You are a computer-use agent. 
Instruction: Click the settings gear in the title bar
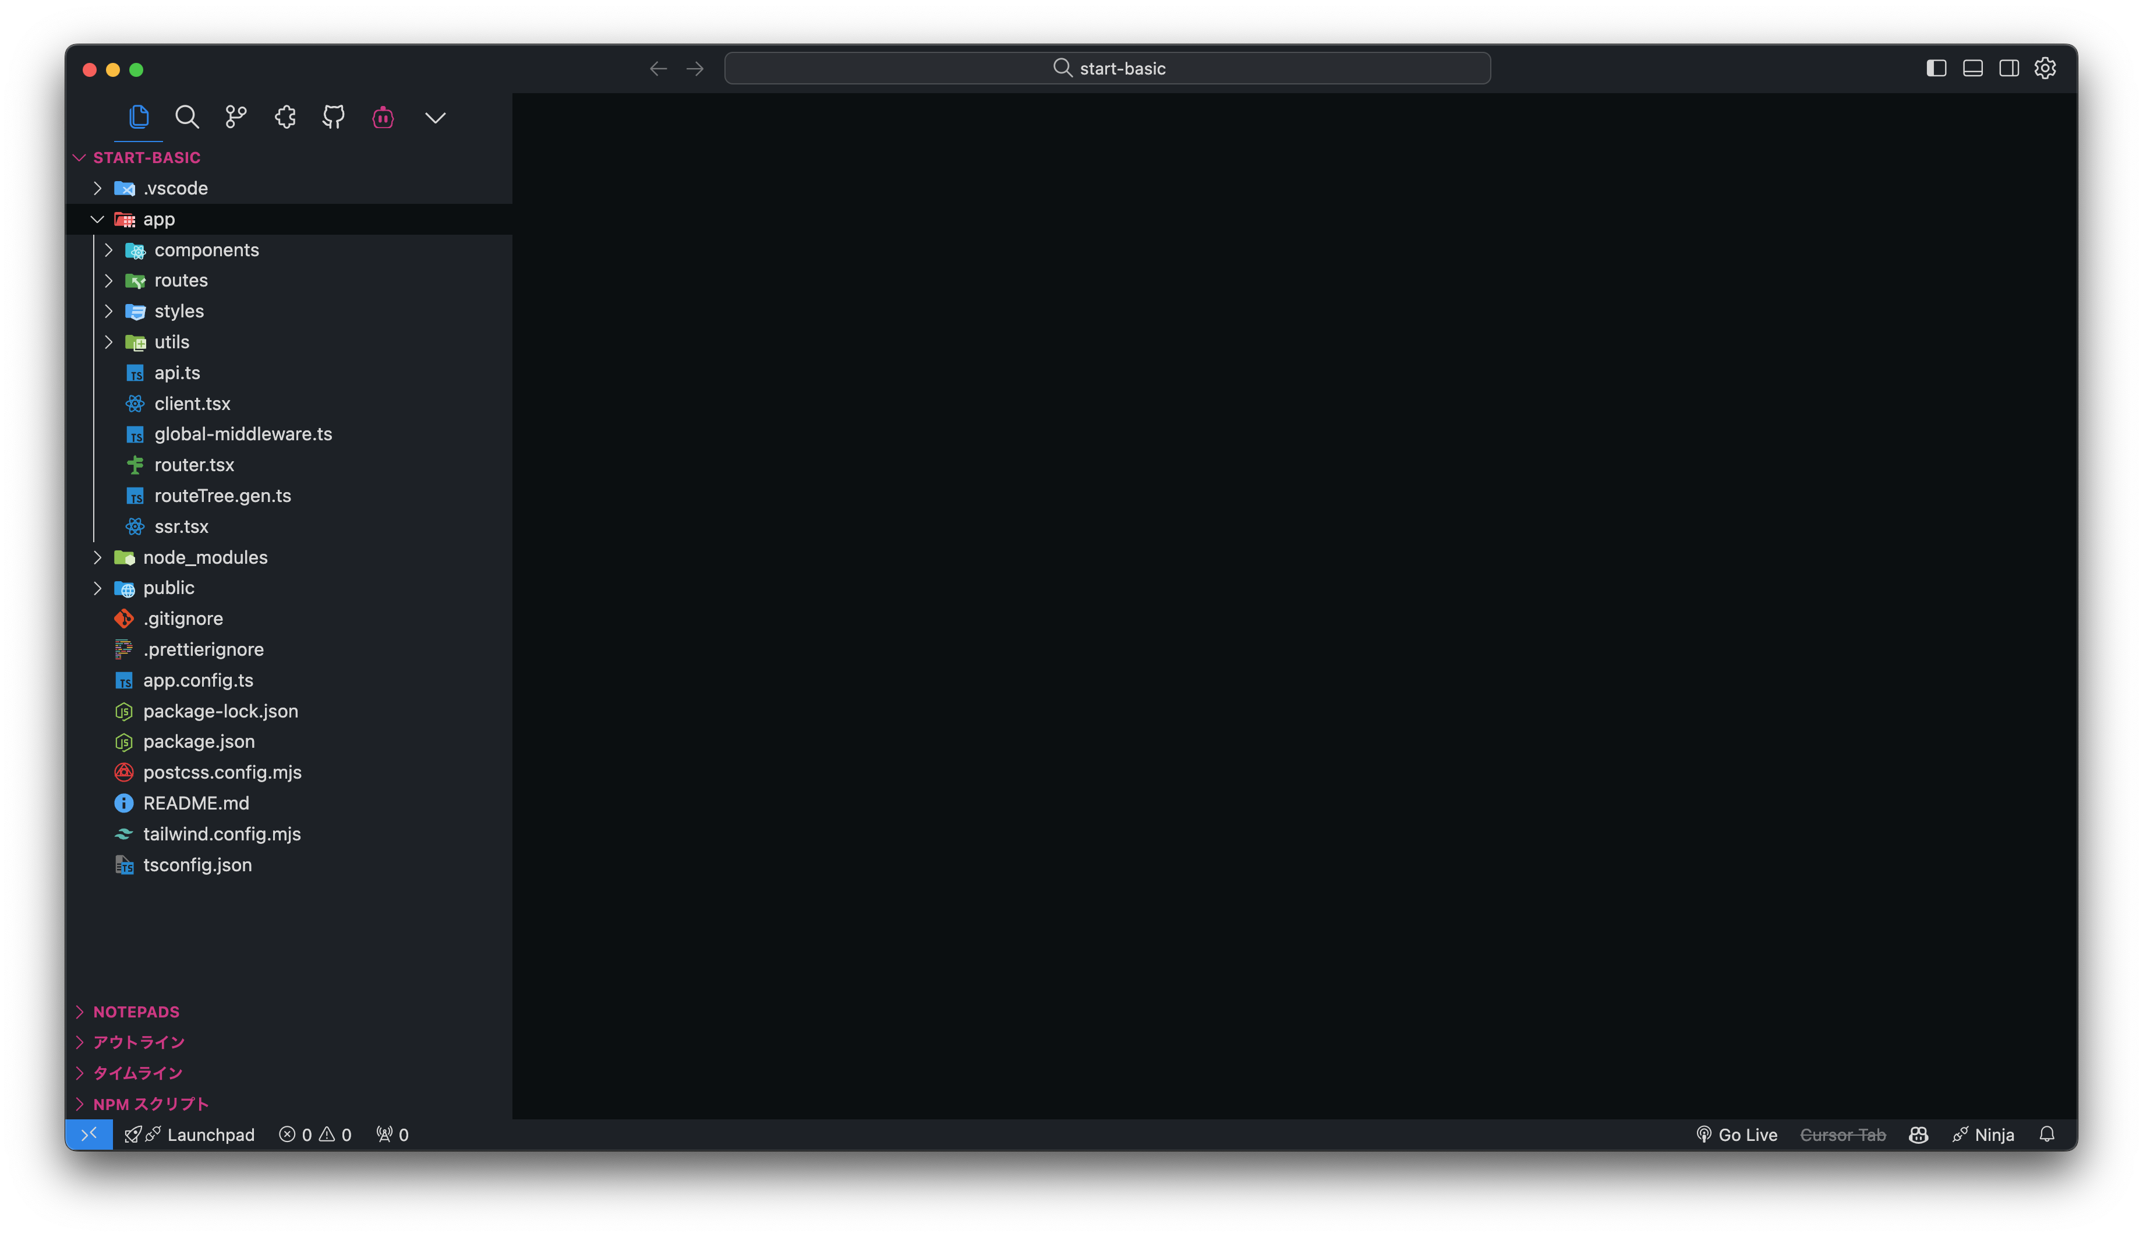pyautogui.click(x=2045, y=68)
